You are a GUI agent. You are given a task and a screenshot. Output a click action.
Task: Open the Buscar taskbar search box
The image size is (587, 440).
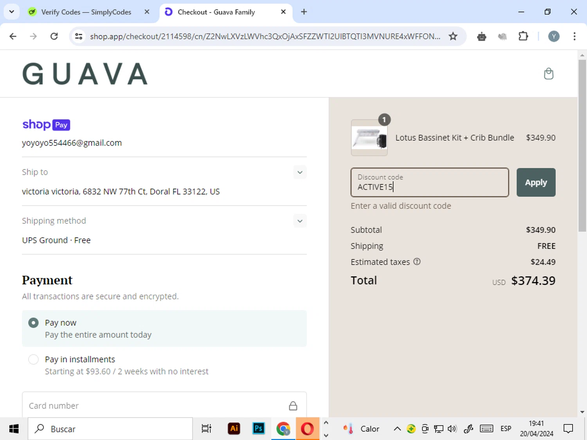[110, 429]
